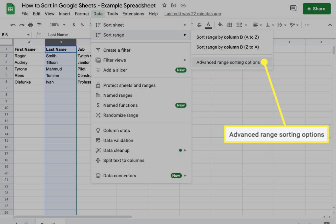Click the Move to folder icon
This screenshot has height=224, width=336.
tap(174, 5)
